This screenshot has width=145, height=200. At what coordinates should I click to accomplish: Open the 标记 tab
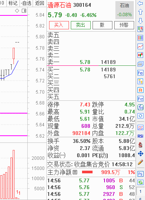pyautogui.click(x=13, y=3)
